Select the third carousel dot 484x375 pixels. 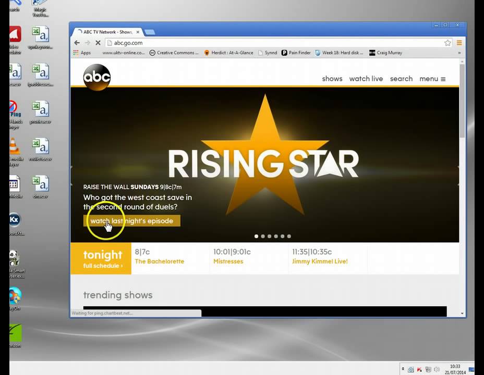(x=270, y=236)
